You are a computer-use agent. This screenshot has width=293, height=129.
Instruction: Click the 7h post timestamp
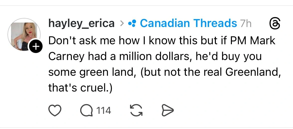(x=246, y=24)
